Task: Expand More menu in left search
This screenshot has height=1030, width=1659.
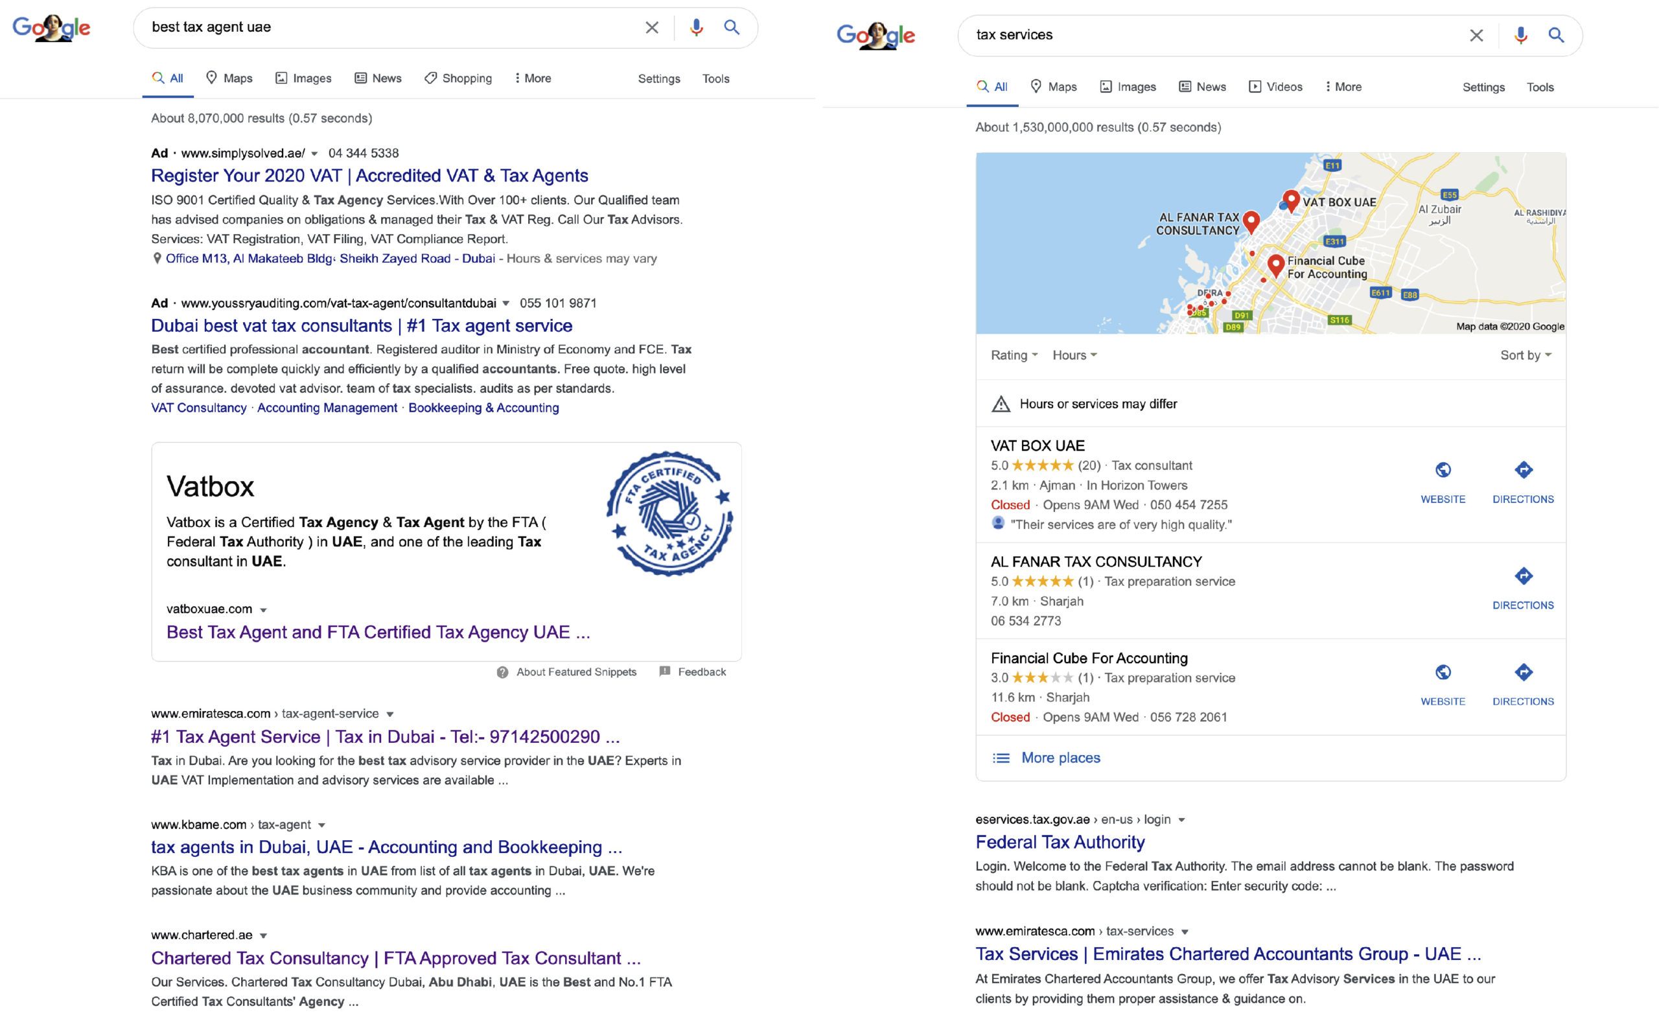Action: coord(533,78)
